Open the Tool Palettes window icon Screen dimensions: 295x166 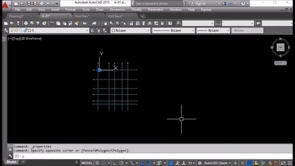click(x=144, y=24)
